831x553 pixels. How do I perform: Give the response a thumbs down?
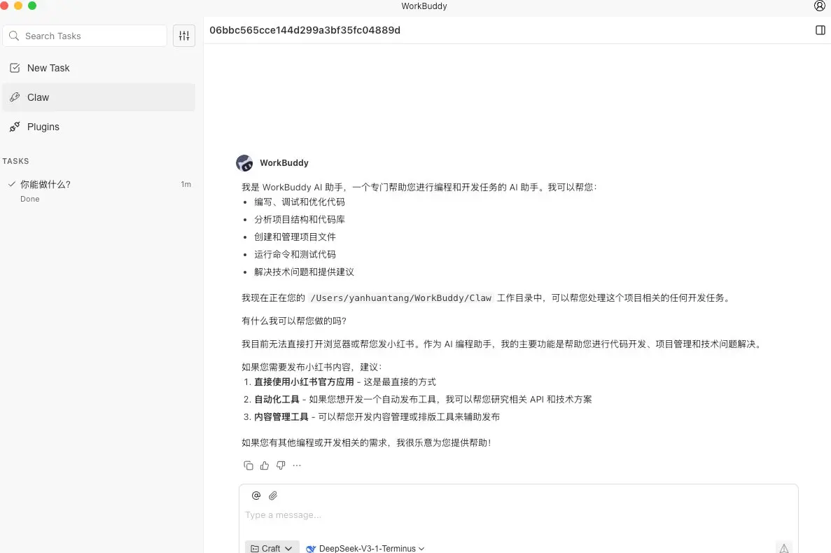pos(281,465)
